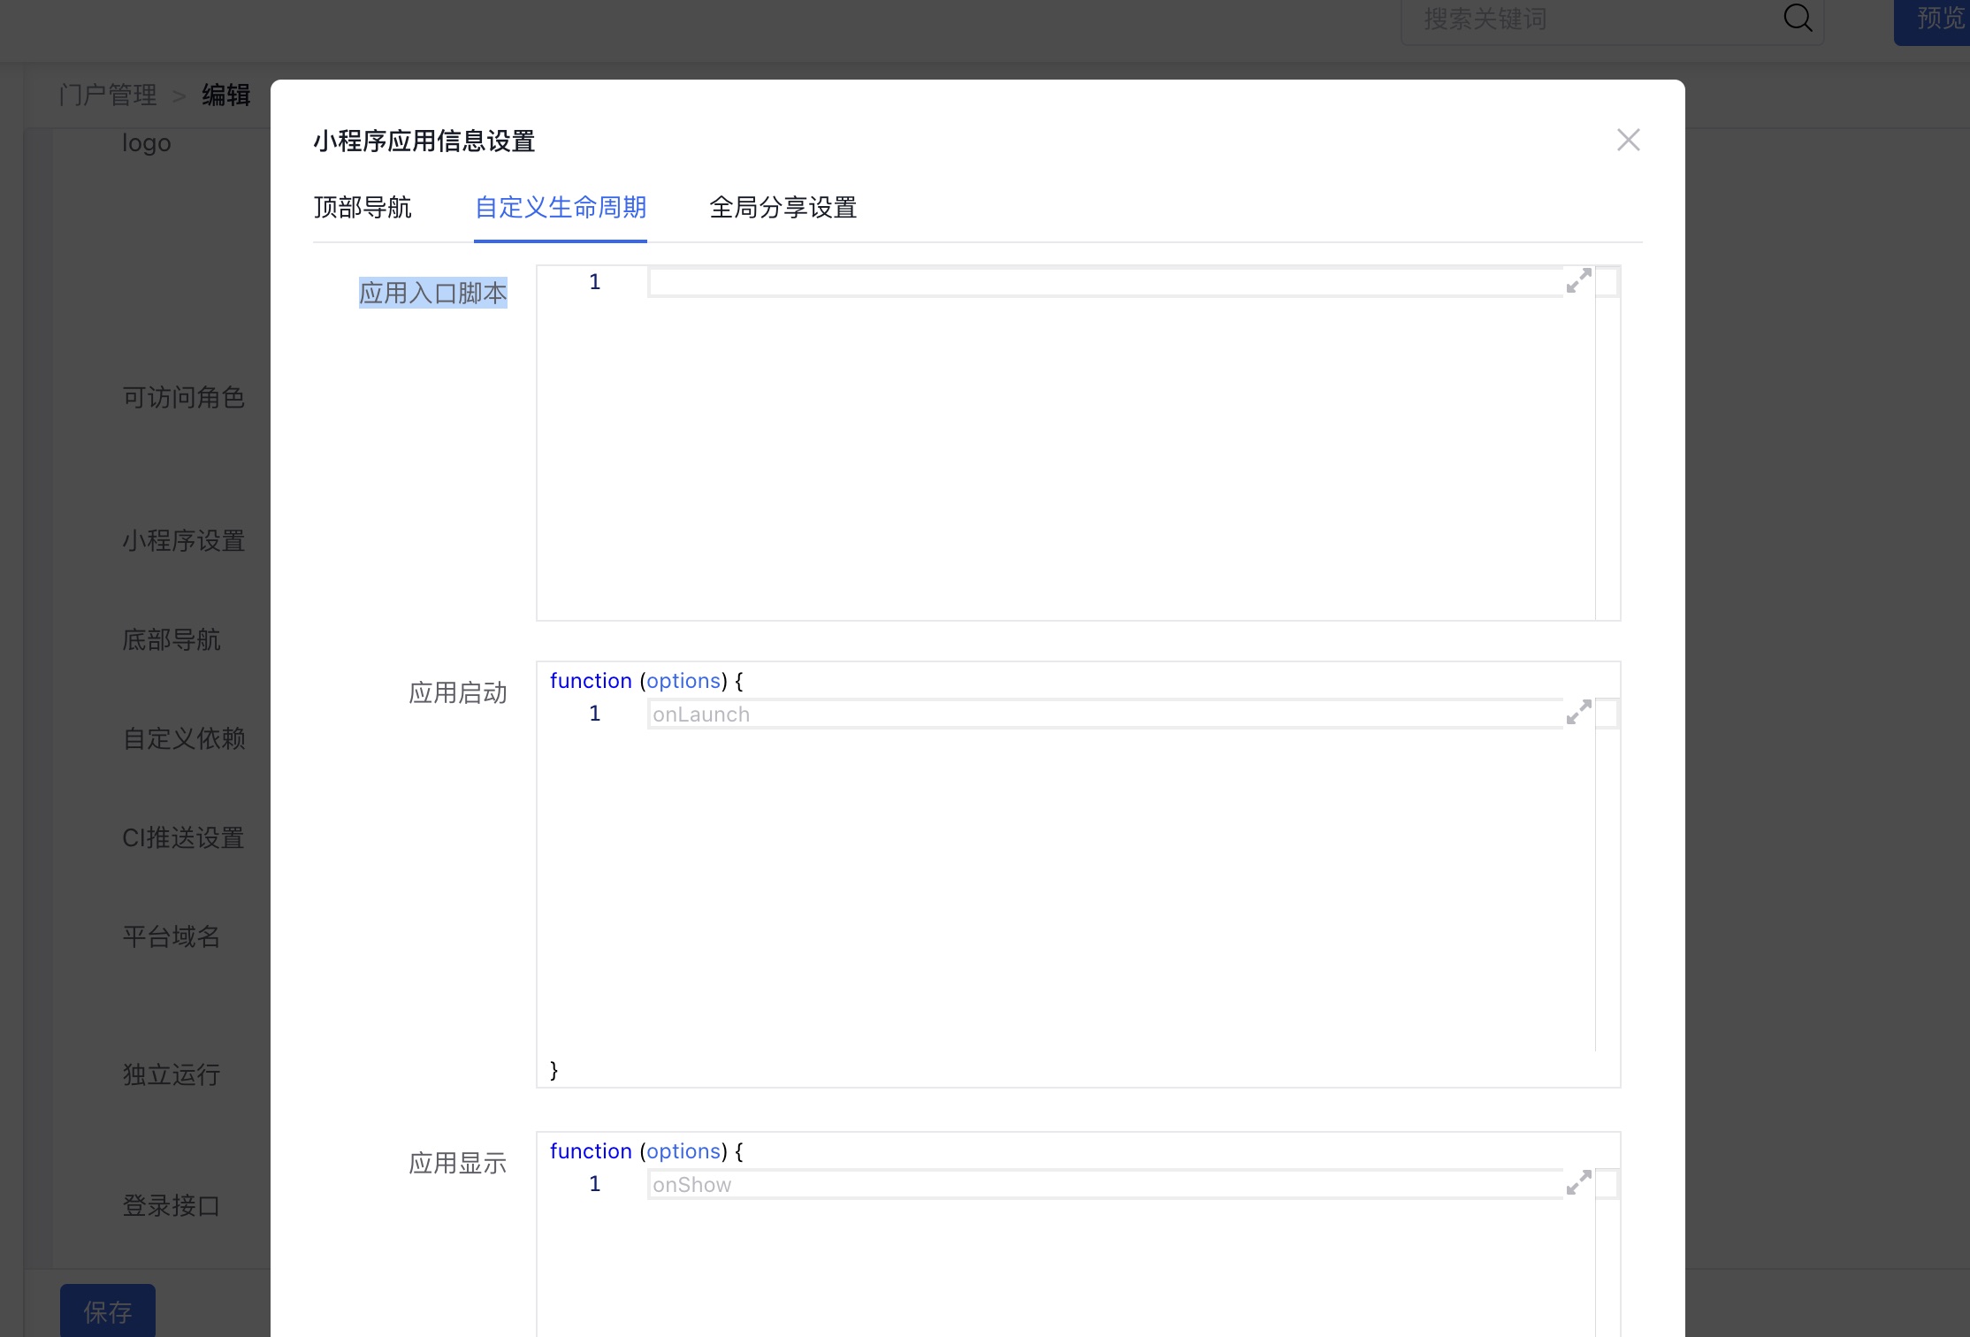This screenshot has width=1970, height=1337.
Task: Select the 自定义生命周期 tab
Action: pyautogui.click(x=561, y=208)
